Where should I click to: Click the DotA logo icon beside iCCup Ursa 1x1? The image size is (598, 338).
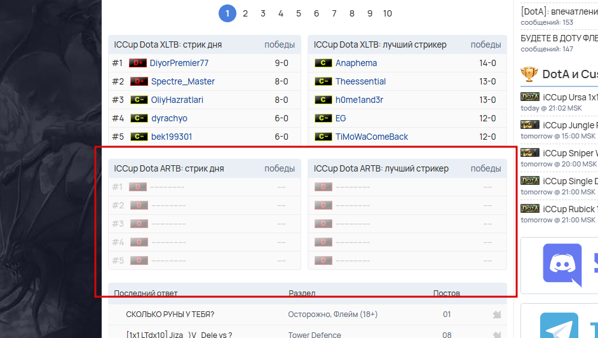point(530,97)
